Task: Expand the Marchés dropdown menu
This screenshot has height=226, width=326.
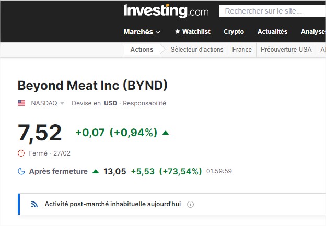Action: [x=142, y=32]
